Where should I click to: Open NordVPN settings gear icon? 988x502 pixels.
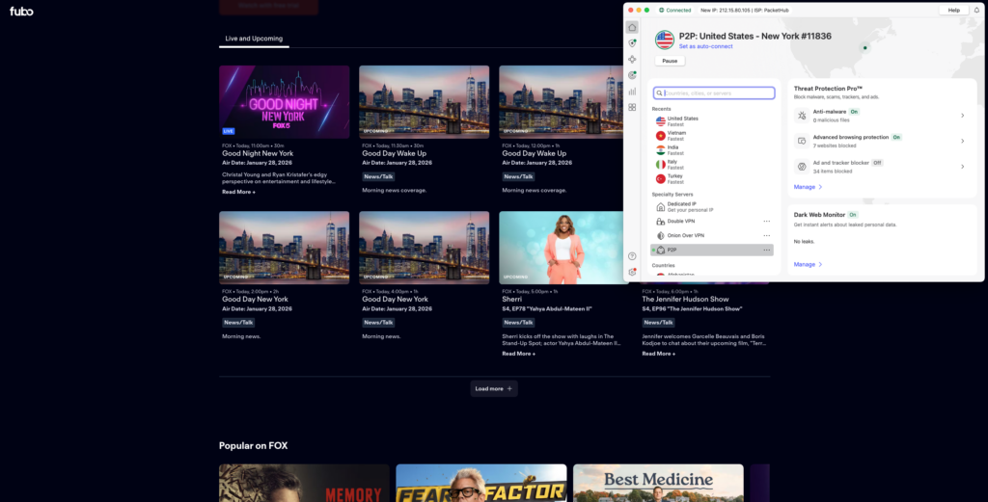coord(632,273)
